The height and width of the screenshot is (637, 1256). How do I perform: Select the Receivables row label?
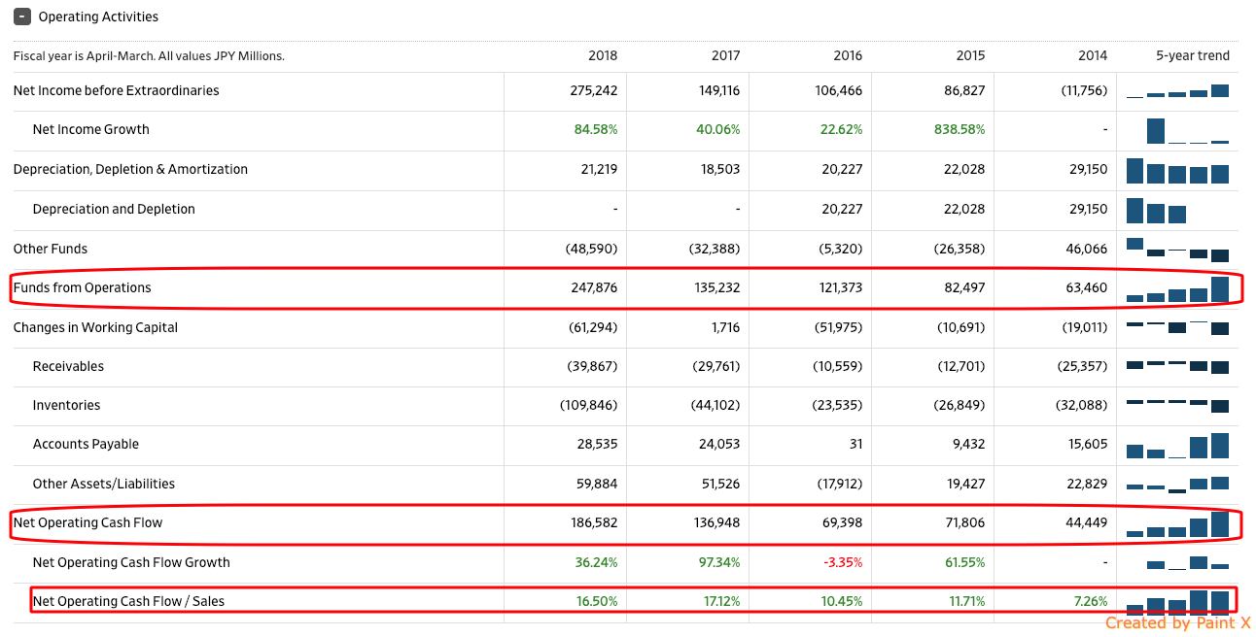(x=68, y=366)
